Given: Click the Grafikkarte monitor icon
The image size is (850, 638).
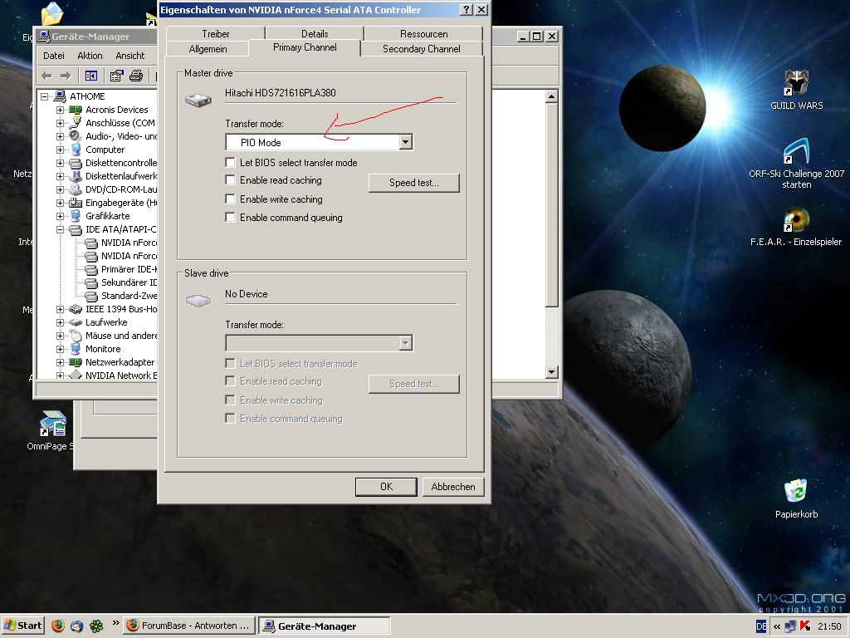Looking at the screenshot, I should pos(76,216).
